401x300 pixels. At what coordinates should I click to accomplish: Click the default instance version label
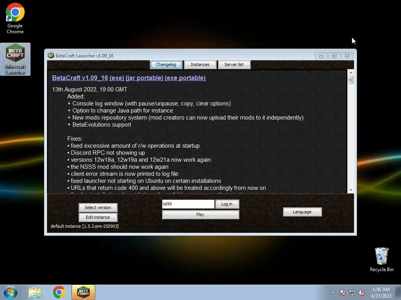pos(85,226)
